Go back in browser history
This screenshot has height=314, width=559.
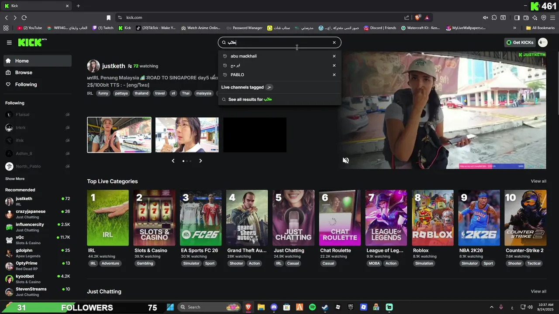pos(6,17)
